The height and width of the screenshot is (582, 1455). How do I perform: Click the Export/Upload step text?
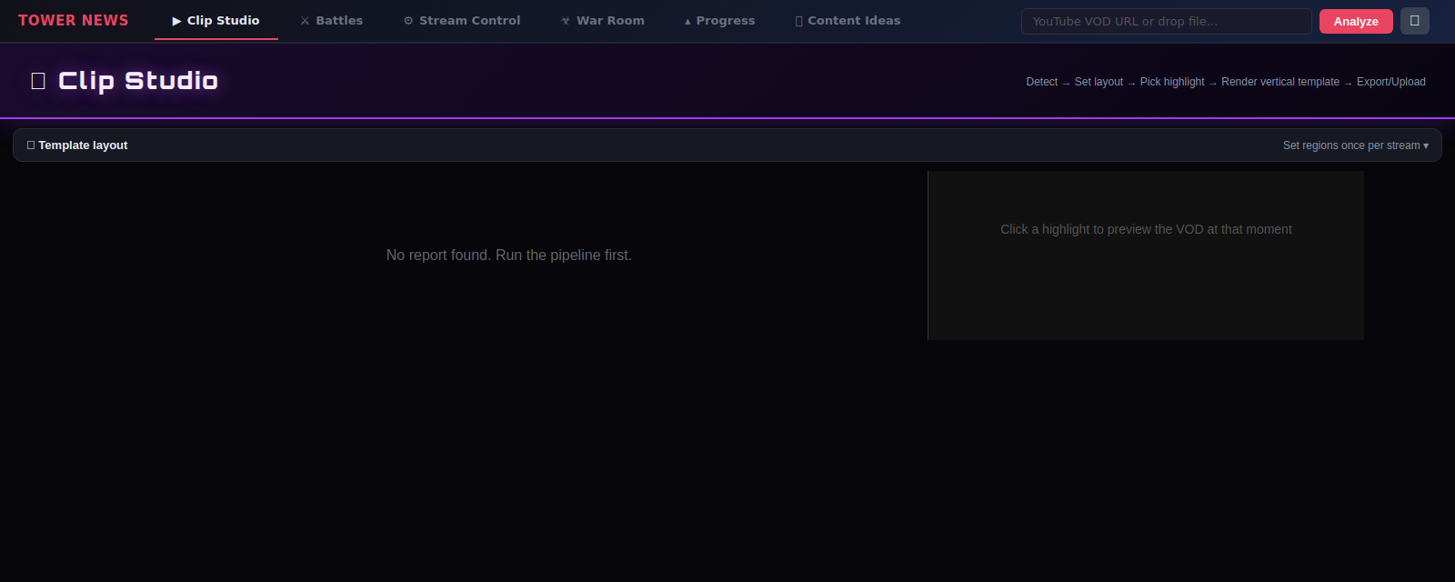[x=1391, y=82]
